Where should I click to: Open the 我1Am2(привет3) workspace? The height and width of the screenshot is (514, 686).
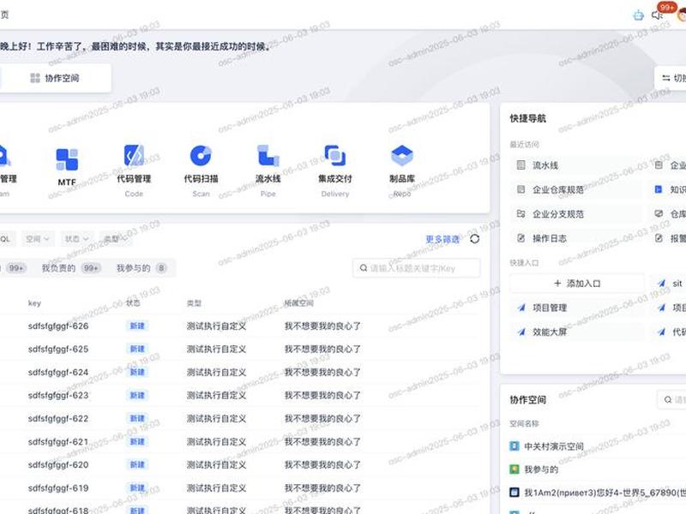pyautogui.click(x=605, y=493)
